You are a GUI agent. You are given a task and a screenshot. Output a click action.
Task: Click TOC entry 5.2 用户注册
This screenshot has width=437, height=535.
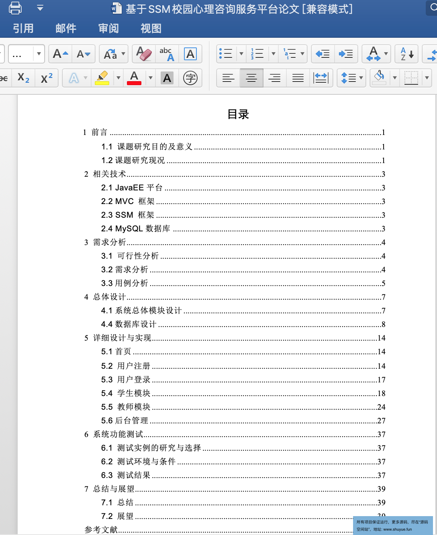tap(243, 366)
